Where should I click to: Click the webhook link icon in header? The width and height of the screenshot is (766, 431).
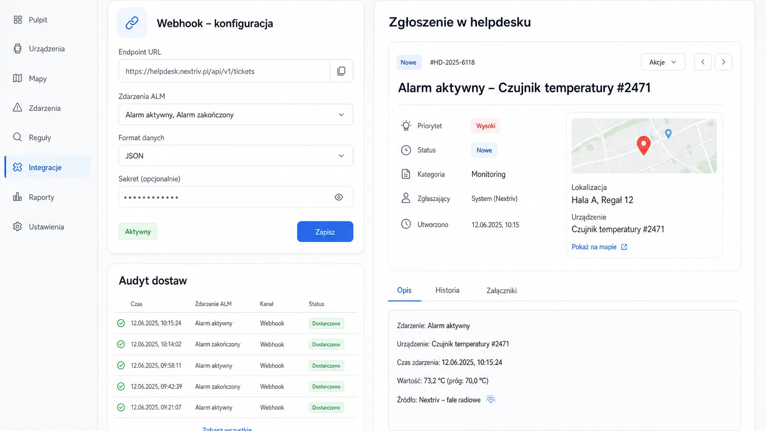(132, 23)
